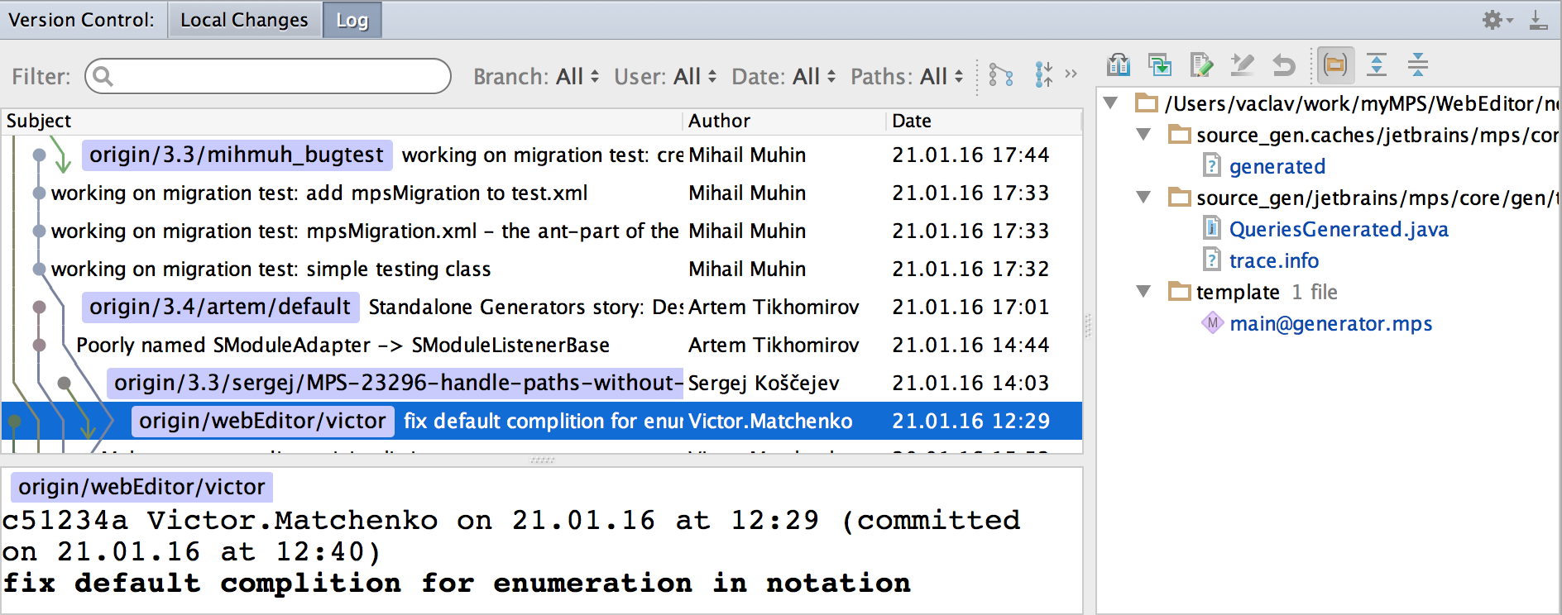
Task: Click the Get from repository icon
Action: [1160, 64]
